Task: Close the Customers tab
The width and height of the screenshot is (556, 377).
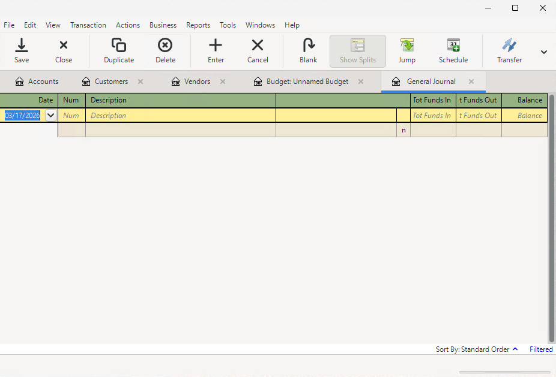Action: [141, 82]
